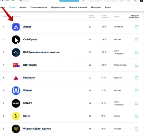Image resolution: width=144 pixels, height=137 pixels.
Task: Tick the checkbox for Alekzo
Action: pos(137,27)
